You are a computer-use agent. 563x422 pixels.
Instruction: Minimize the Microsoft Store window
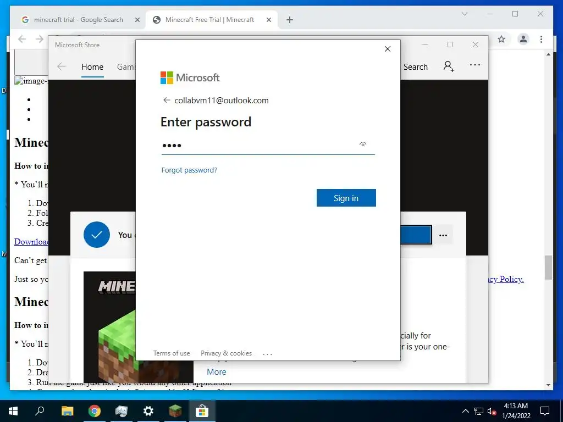tap(425, 45)
